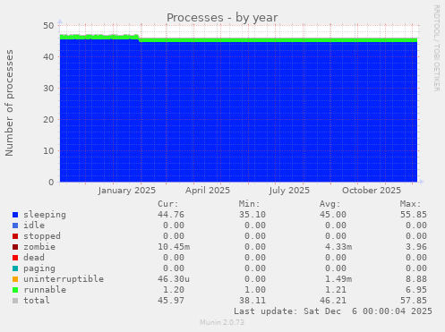The image size is (445, 332).
Task: Click the paging legend color swatch
Action: click(15, 268)
